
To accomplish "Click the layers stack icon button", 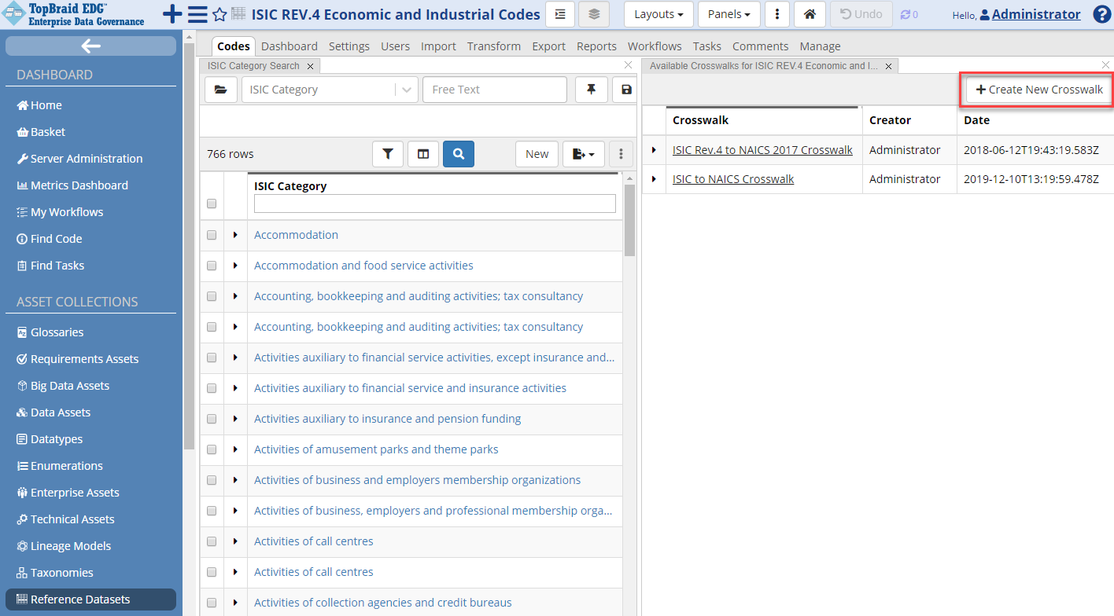I will pyautogui.click(x=594, y=14).
